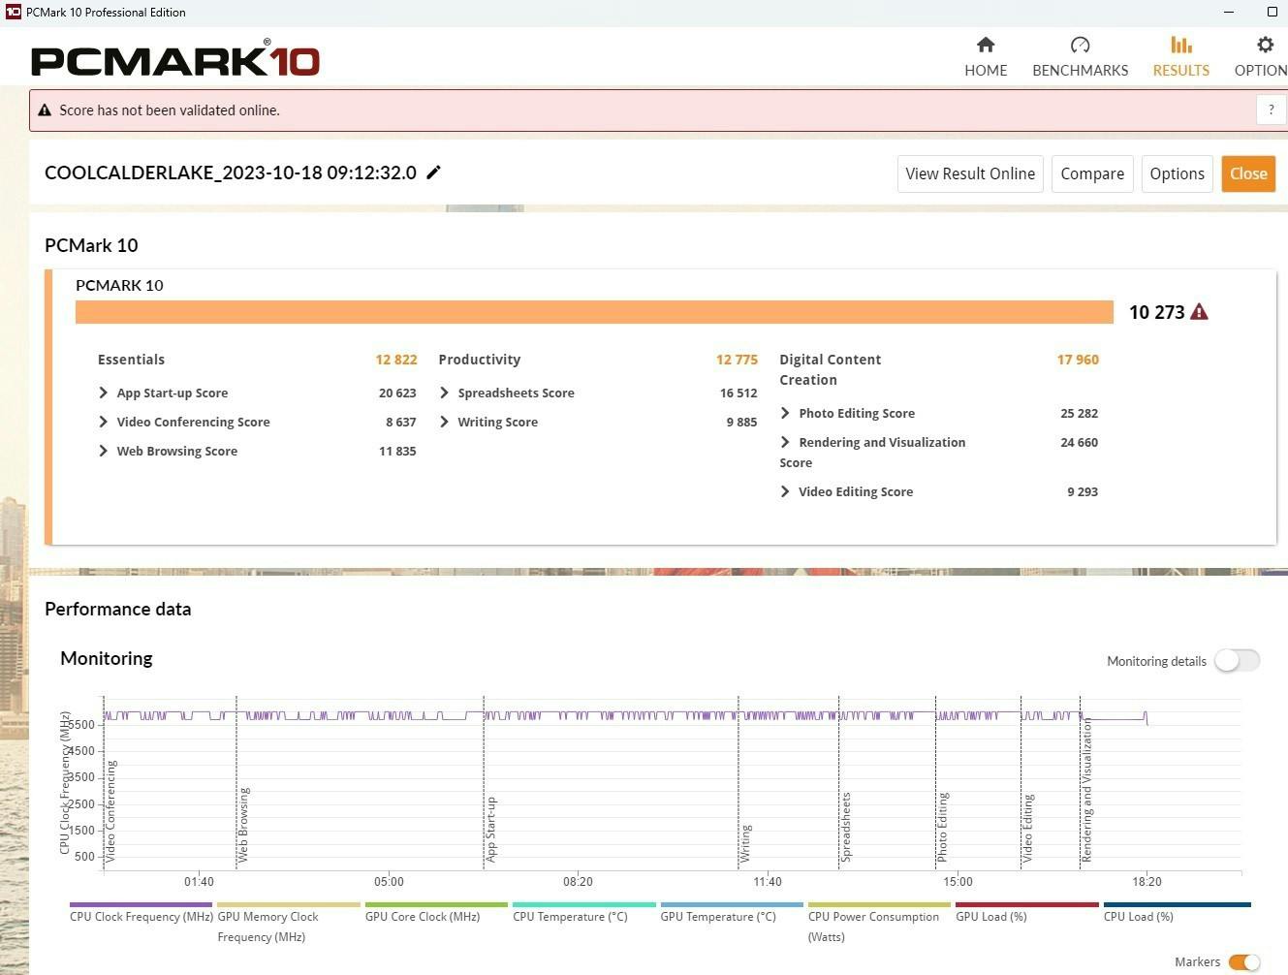Click the Digital Content Creation score 17 960

[x=1078, y=360]
